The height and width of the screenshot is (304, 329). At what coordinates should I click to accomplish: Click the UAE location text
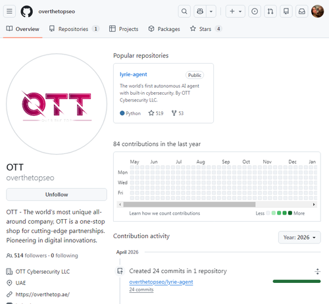click(20, 283)
